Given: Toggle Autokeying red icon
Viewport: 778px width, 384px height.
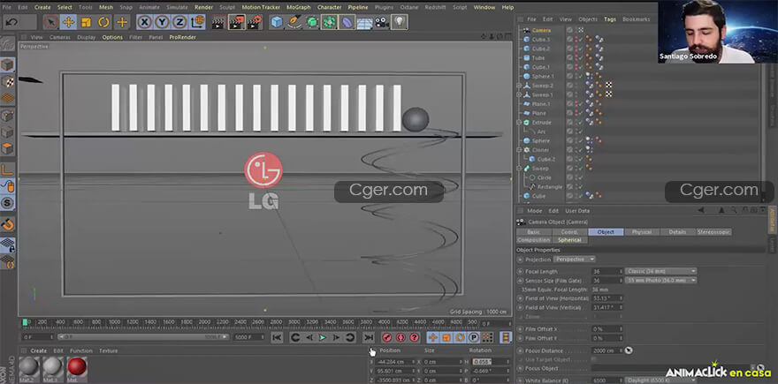Looking at the screenshot, I should pyautogui.click(x=400, y=337).
